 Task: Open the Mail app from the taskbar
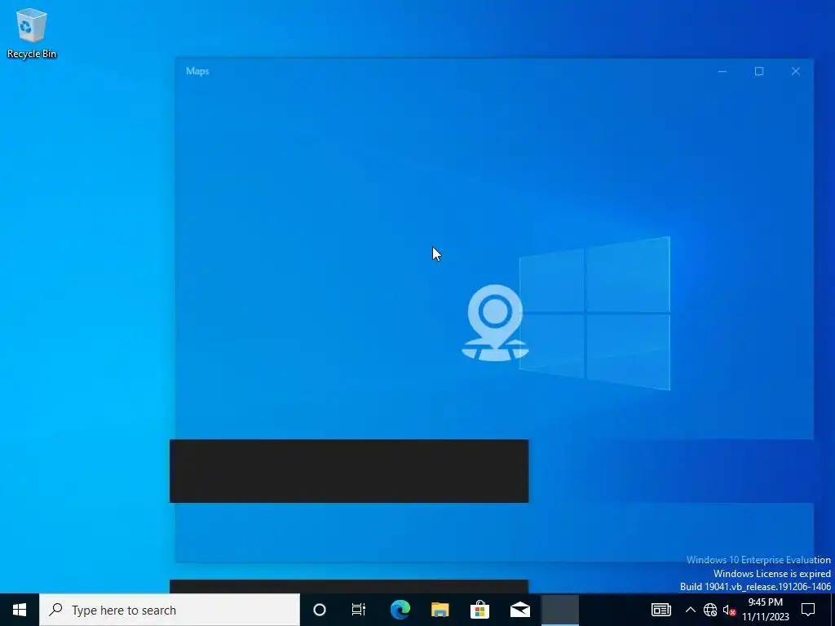[x=519, y=610]
